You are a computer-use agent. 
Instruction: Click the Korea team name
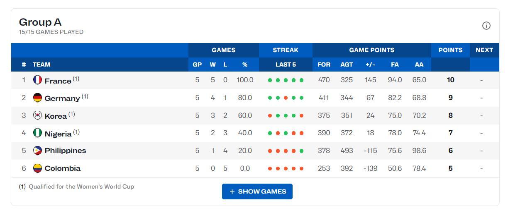(56, 116)
